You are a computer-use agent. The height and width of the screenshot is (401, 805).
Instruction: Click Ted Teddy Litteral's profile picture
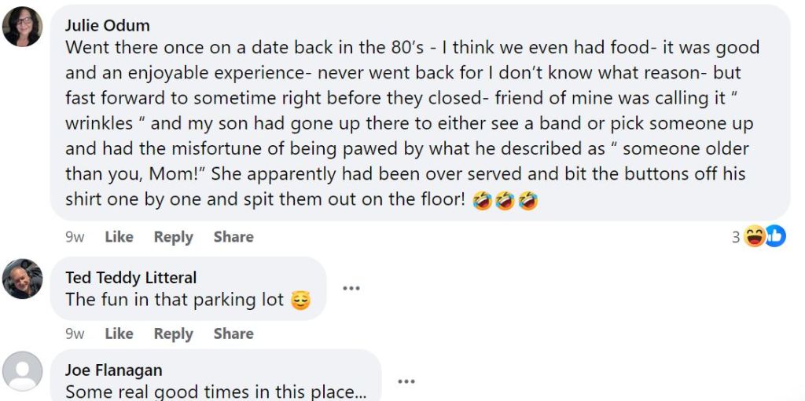tap(23, 279)
